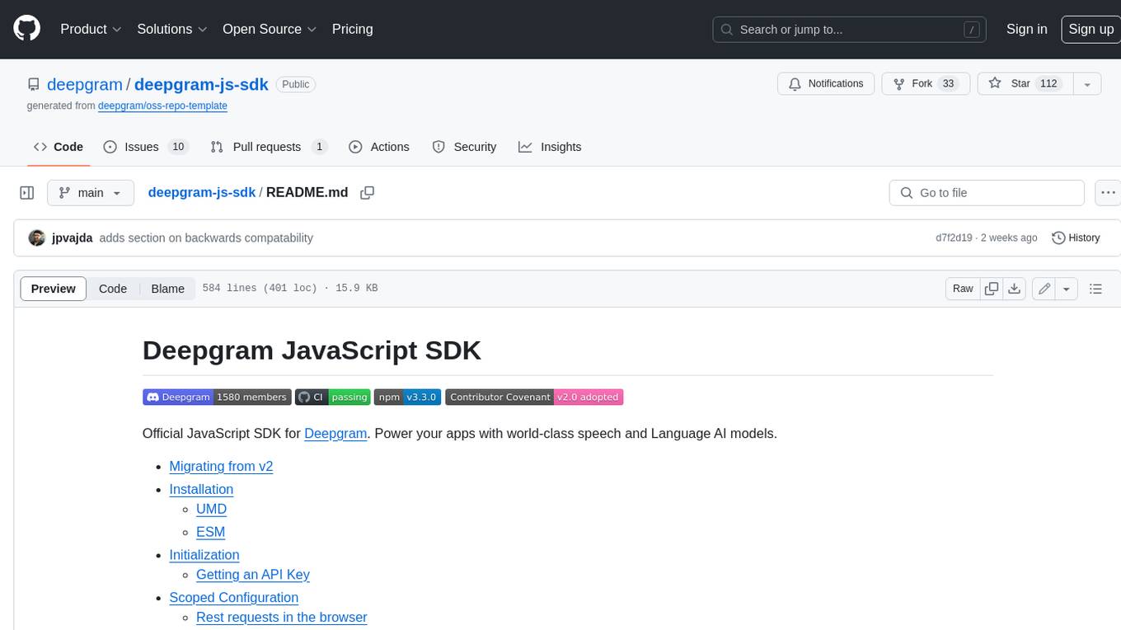
Task: Open the Insights tab
Action: pyautogui.click(x=550, y=147)
